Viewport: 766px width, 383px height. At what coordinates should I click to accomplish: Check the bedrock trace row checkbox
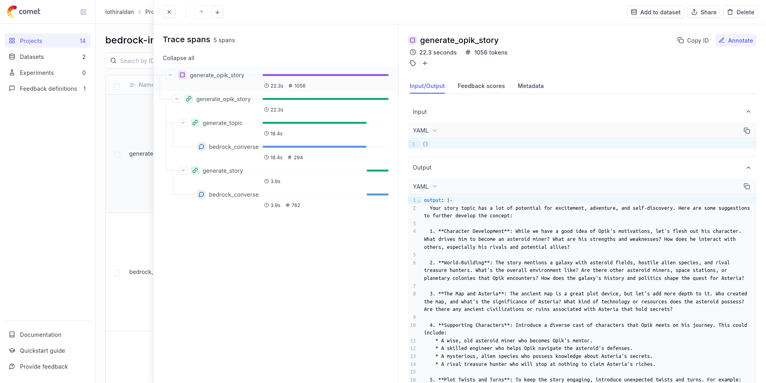pos(117,273)
